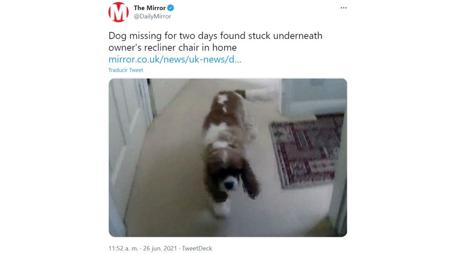452x254 pixels.
Task: Click "Traducir Tweet" to translate
Action: (126, 70)
